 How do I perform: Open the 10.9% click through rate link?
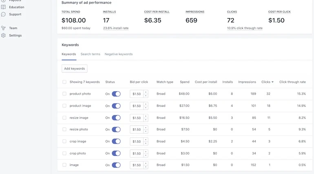click(245, 28)
